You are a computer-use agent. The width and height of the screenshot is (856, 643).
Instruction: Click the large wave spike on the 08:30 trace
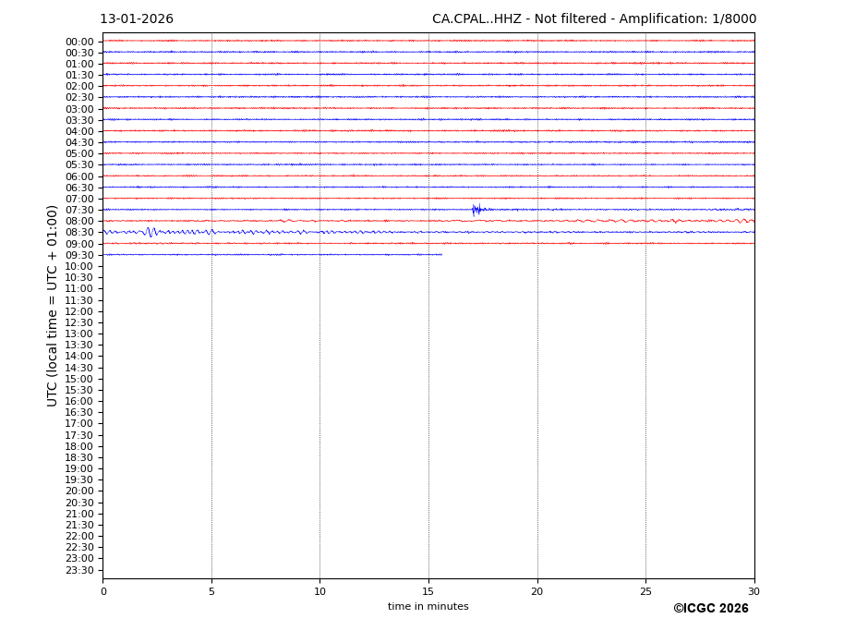click(151, 232)
